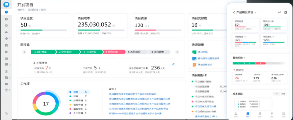Click the blue app logo in the sidebar
The width and height of the screenshot is (293, 120).
coord(6,5)
